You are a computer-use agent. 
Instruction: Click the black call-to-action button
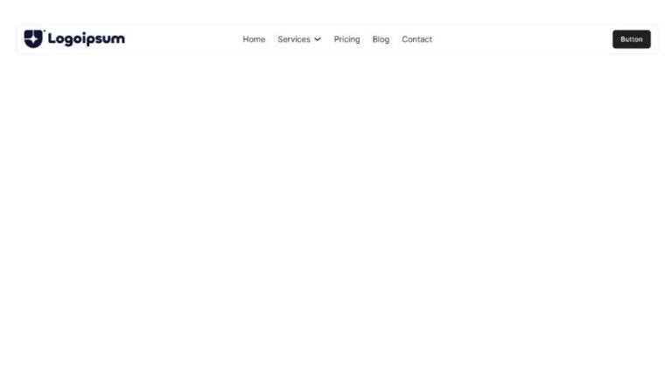[631, 39]
